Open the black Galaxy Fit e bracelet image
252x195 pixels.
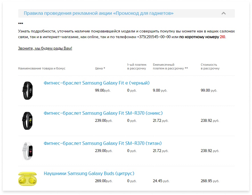[x=27, y=91]
